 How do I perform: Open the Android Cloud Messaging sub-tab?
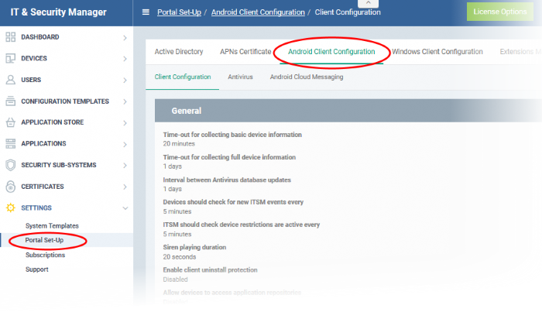point(307,77)
